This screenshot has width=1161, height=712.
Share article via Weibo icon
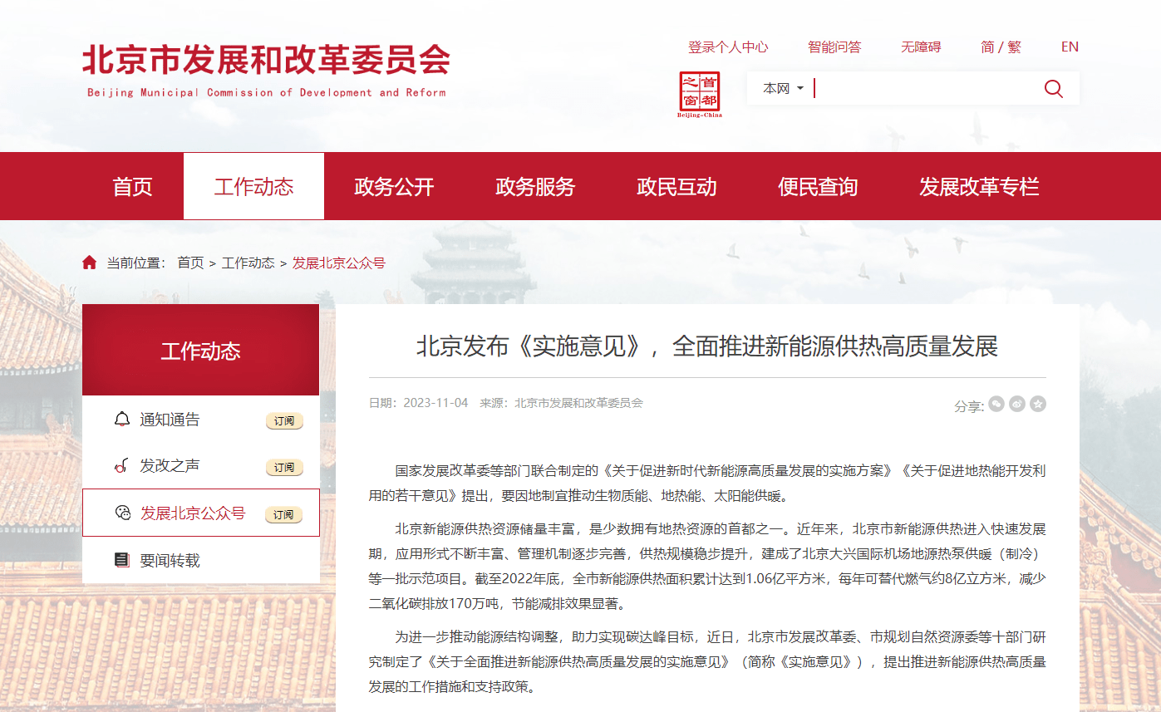(1017, 405)
